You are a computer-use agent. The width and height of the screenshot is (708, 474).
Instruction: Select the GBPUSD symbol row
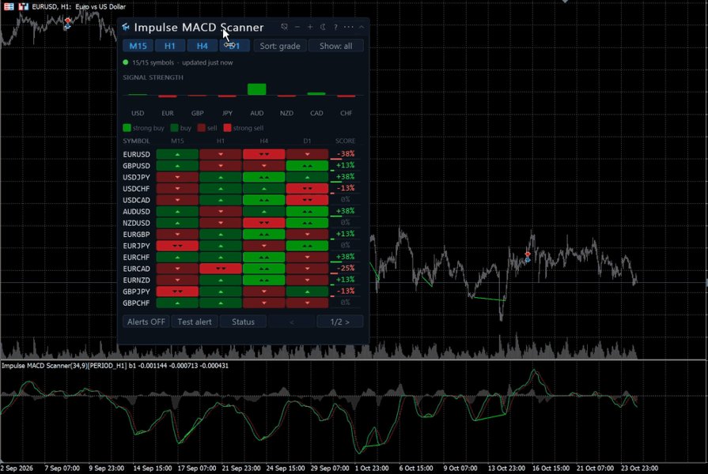click(x=241, y=166)
